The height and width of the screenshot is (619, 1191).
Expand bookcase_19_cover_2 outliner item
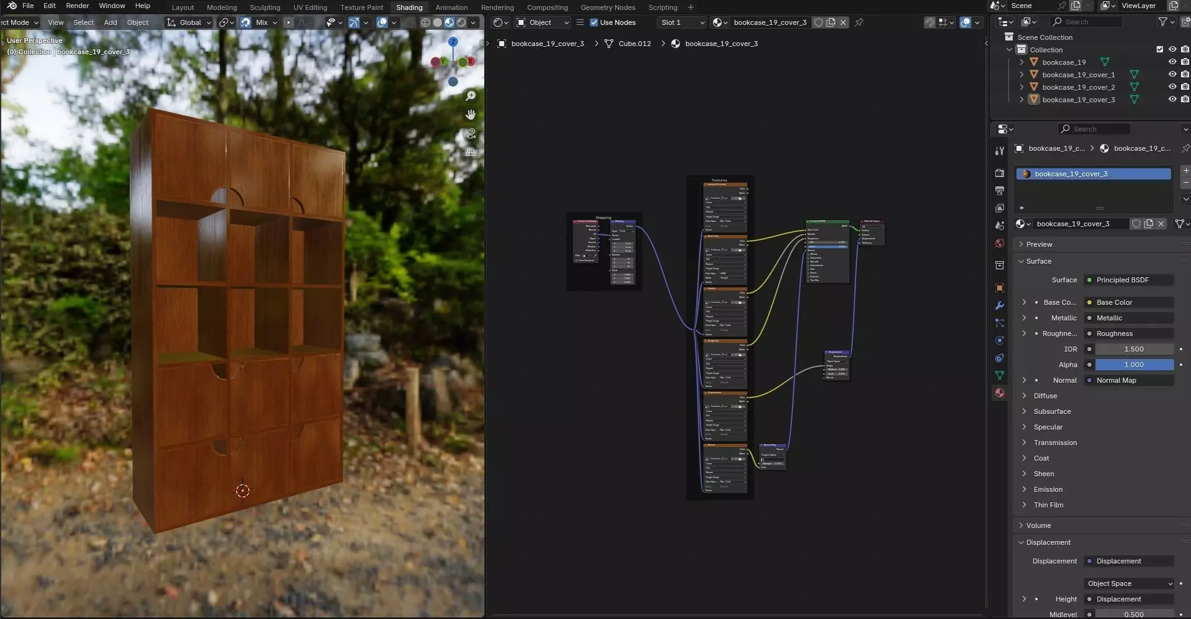point(1021,87)
